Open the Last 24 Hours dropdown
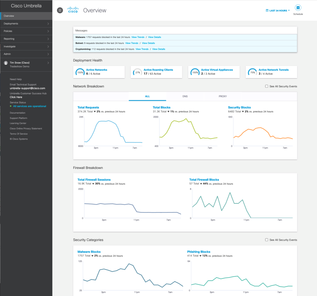317x296 pixels. pyautogui.click(x=278, y=11)
